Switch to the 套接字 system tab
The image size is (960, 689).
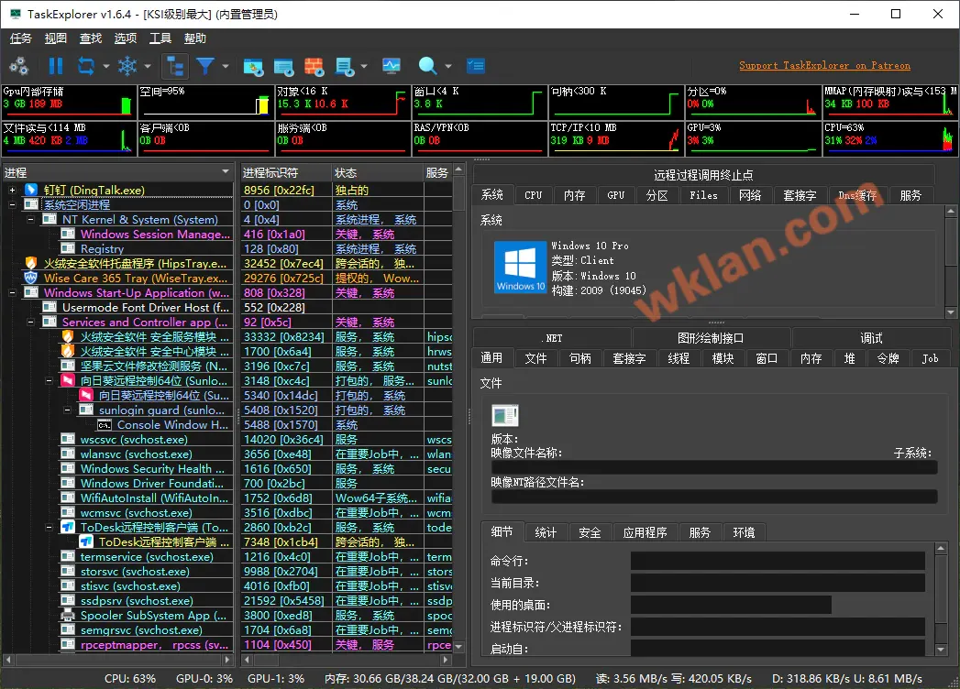coord(800,195)
